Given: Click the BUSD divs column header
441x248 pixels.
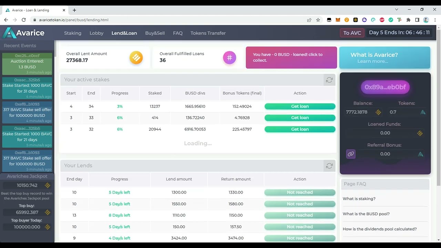Looking at the screenshot, I should (195, 93).
